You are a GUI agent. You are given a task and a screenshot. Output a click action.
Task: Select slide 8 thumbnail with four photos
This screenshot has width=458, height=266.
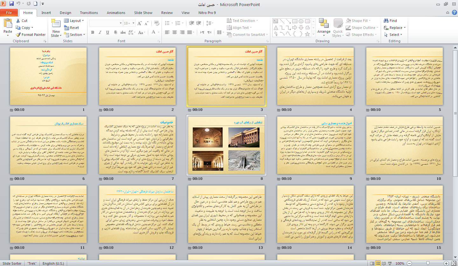226,146
